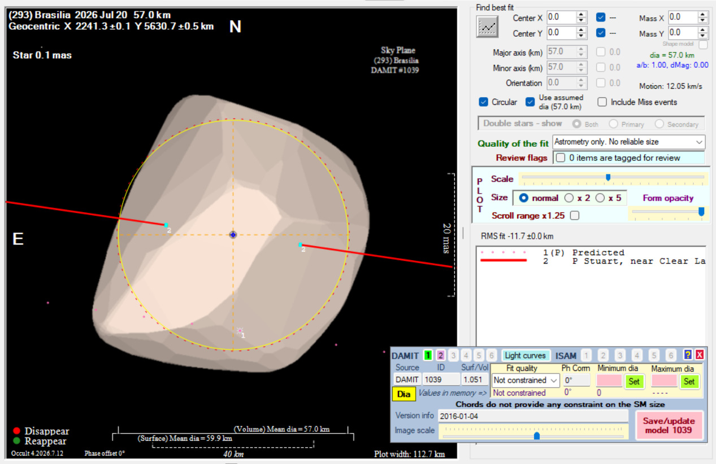Image resolution: width=716 pixels, height=464 pixels.
Task: Increase Mass X with up arrow
Action: point(704,15)
